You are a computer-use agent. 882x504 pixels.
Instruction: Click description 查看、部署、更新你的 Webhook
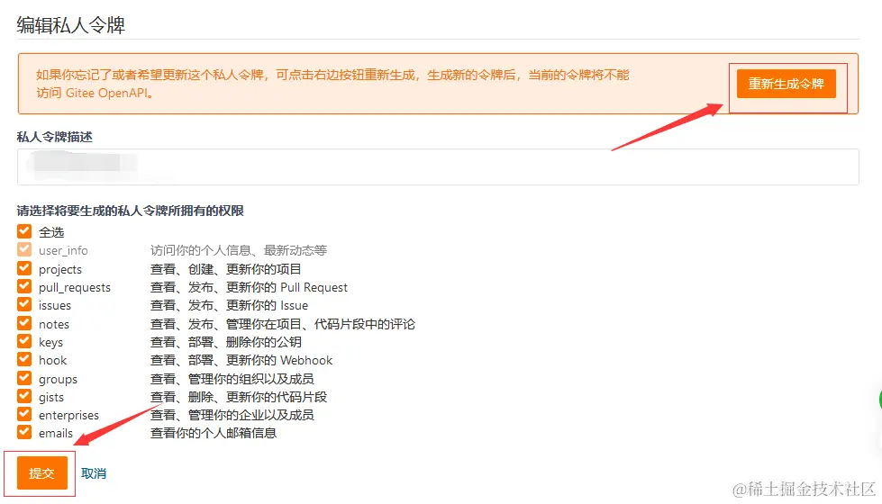pyautogui.click(x=241, y=360)
